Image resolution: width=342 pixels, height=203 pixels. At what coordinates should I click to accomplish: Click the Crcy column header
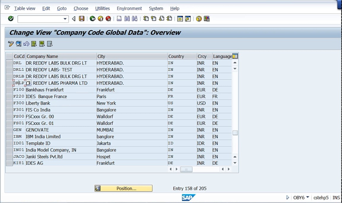click(205, 56)
